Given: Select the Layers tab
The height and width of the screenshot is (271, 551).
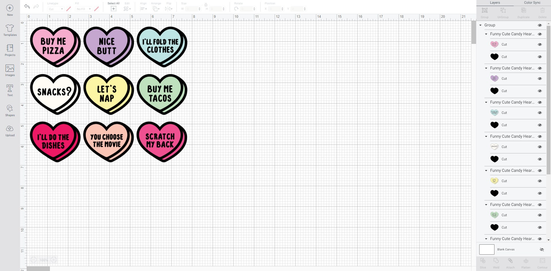Looking at the screenshot, I should coord(495,3).
